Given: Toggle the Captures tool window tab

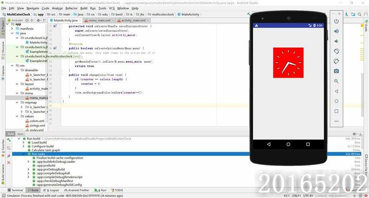Looking at the screenshot, I should click(x=3, y=73).
